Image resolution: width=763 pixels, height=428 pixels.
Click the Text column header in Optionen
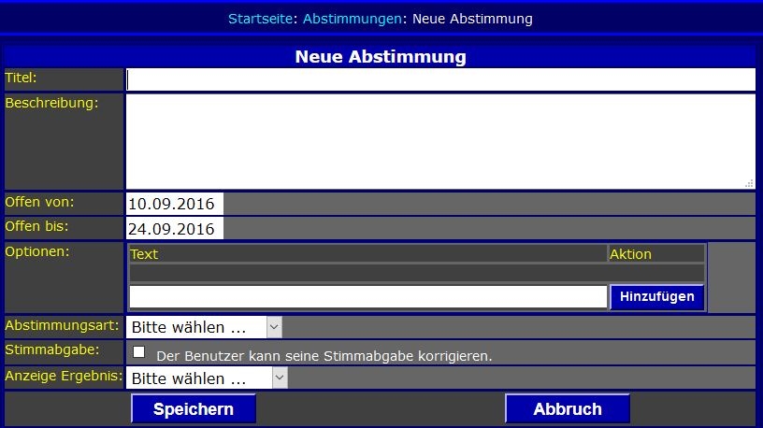pyautogui.click(x=145, y=254)
